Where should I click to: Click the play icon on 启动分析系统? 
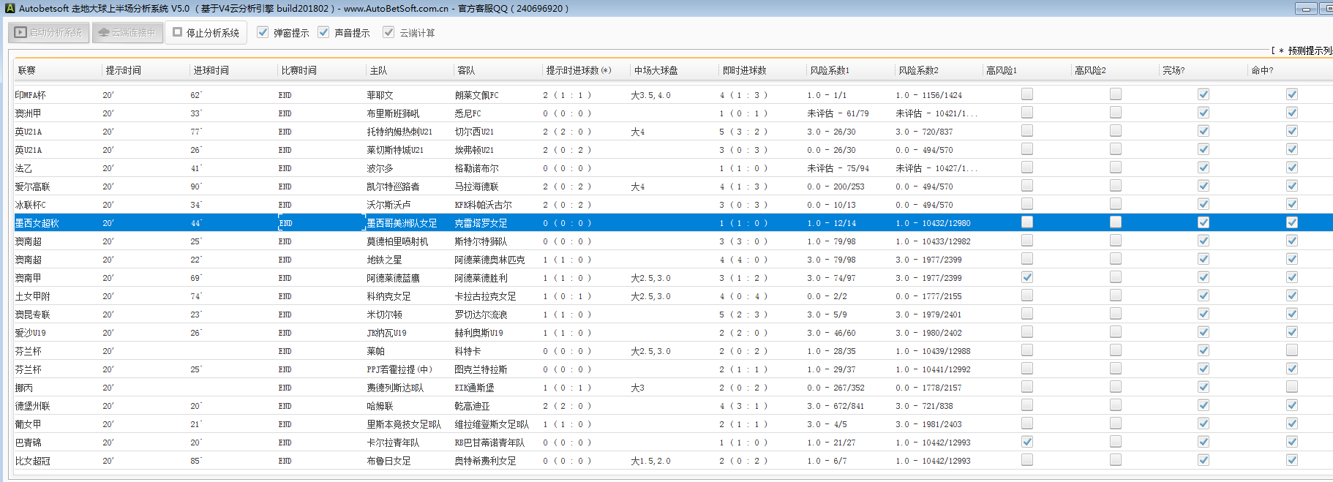20,32
